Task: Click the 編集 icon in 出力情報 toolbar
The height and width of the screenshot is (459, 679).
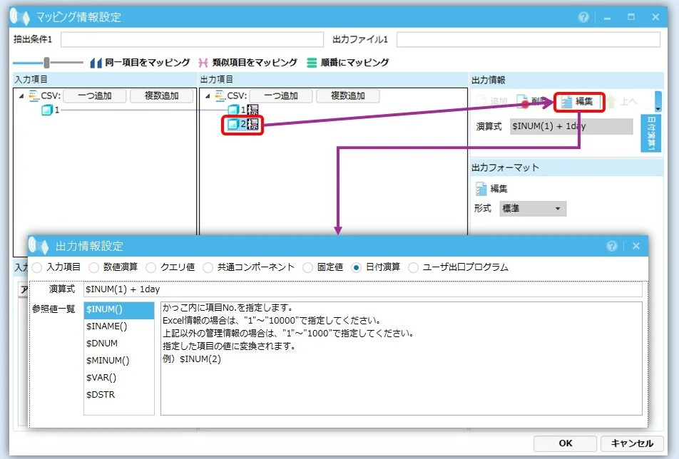Action: tap(567, 102)
